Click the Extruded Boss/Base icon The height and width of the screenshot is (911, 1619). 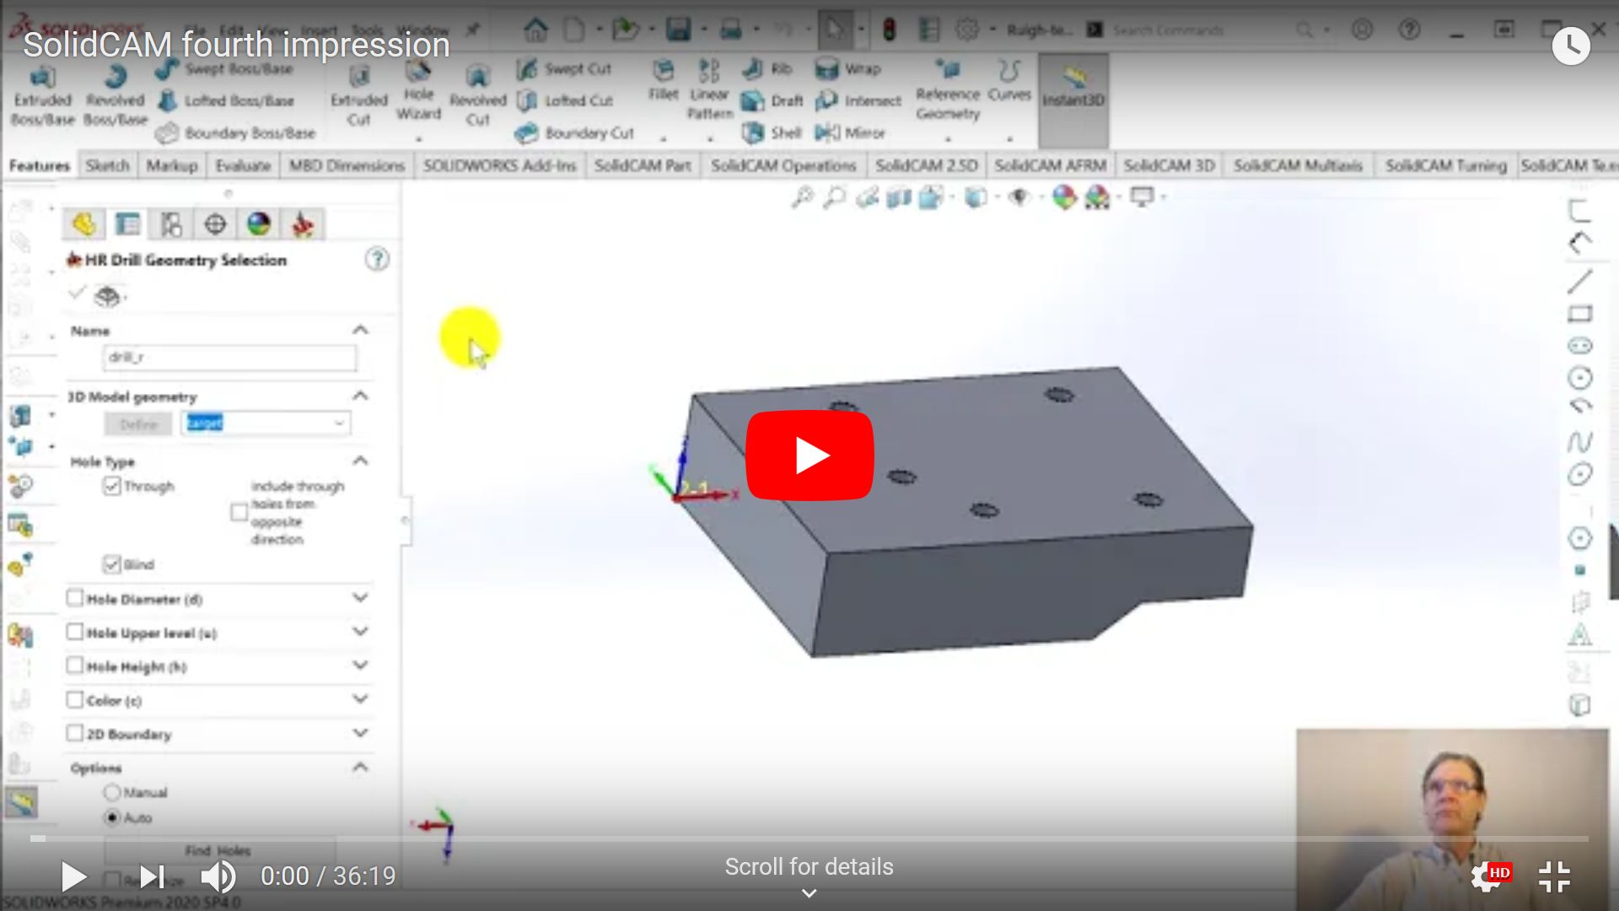pos(42,78)
